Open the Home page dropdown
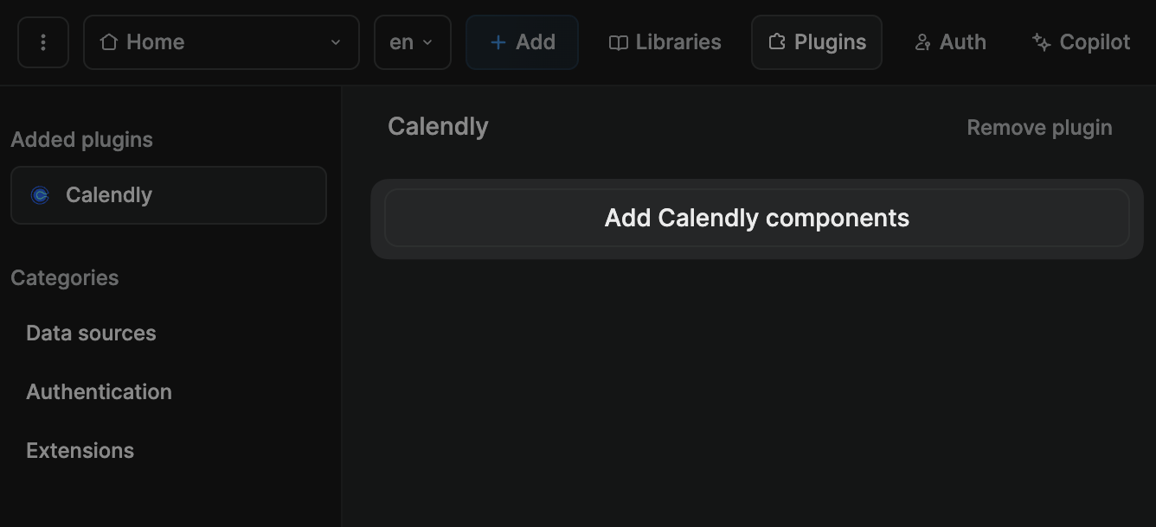The height and width of the screenshot is (527, 1156). coord(221,41)
